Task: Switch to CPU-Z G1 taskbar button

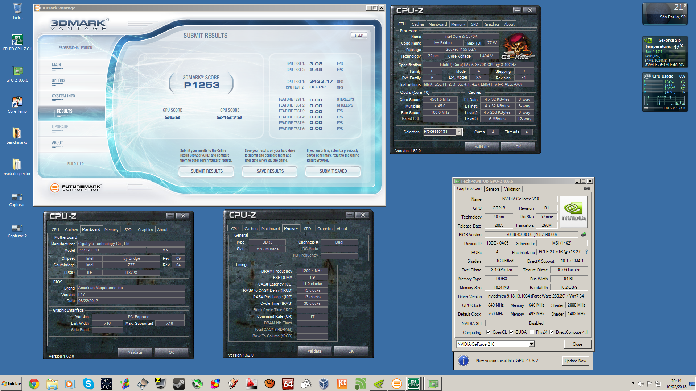Action: (x=413, y=384)
